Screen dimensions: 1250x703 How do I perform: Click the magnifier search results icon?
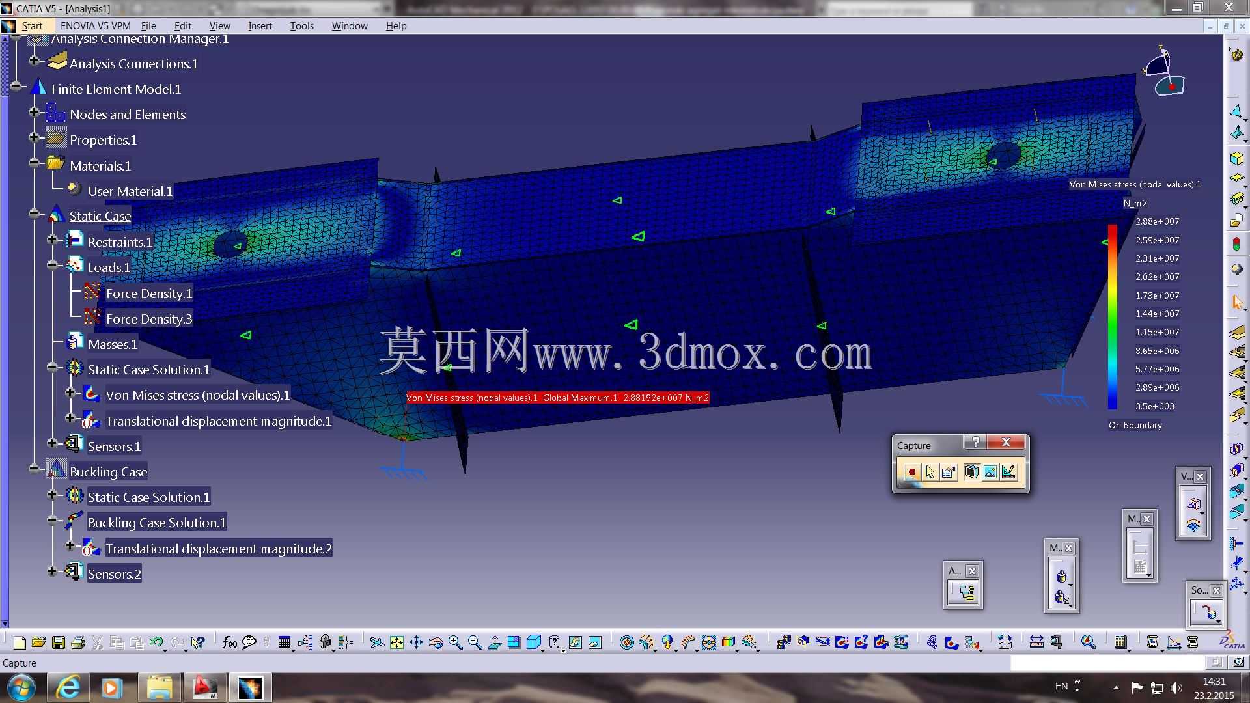(x=1088, y=642)
